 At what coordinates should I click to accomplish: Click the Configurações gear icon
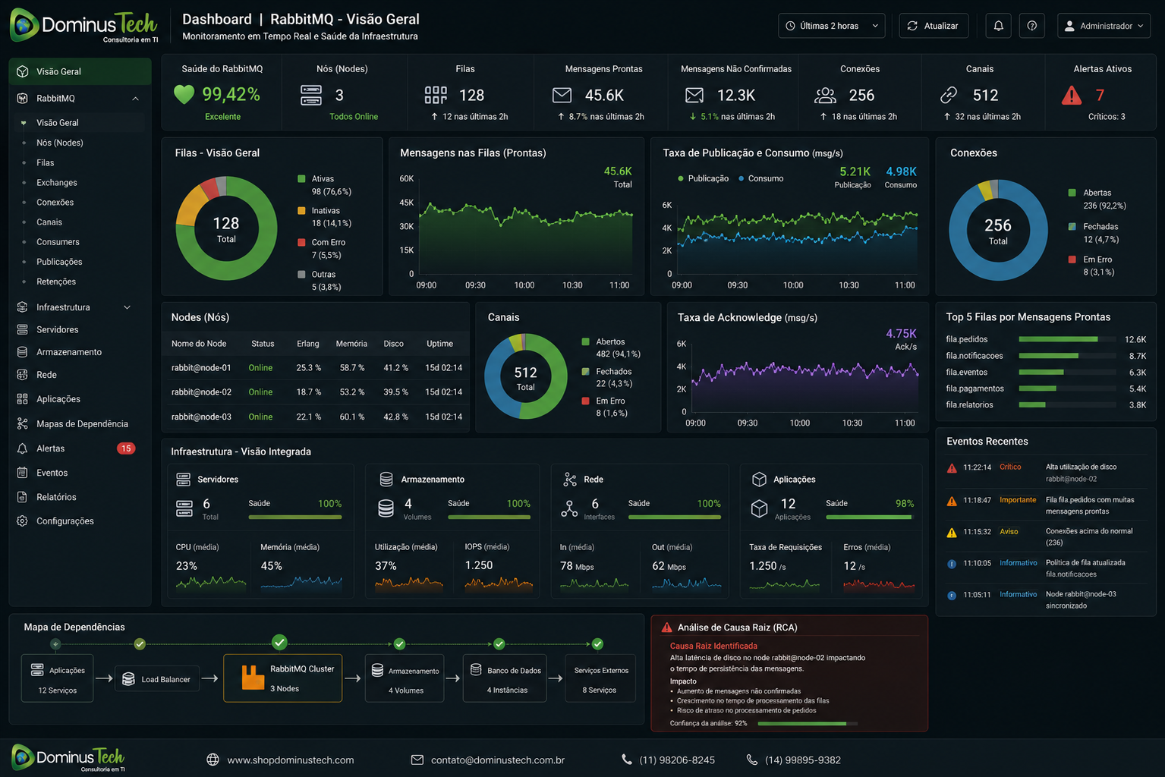tap(23, 521)
